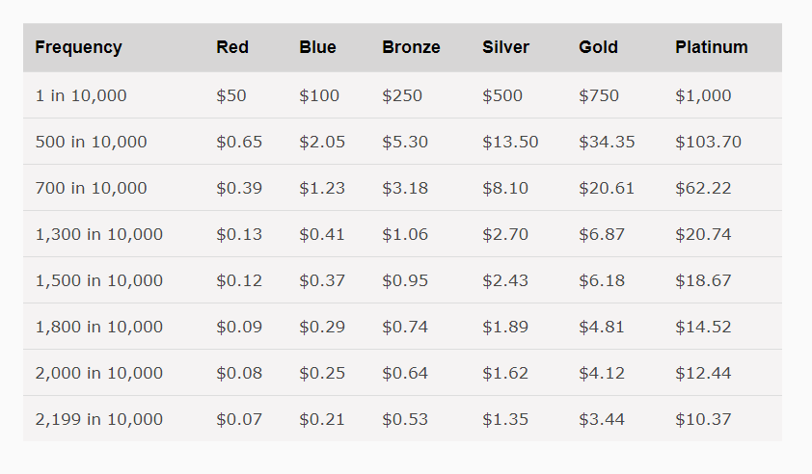
Task: Click the '1 in 10,000' frequency cell
Action: 81,96
